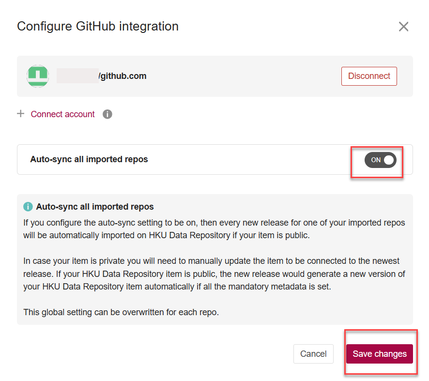The image size is (429, 381).
Task: Click the gray info icon near Connect account
Action: 107,114
